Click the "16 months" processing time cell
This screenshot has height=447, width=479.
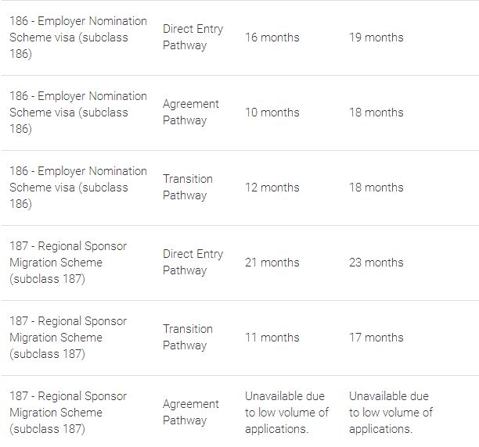272,38
